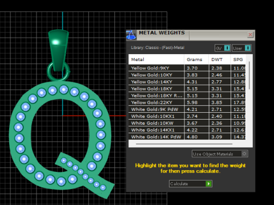The width and height of the screenshot is (274, 205).
Task: Click the 4.80 grams cell
Action: tap(196, 137)
